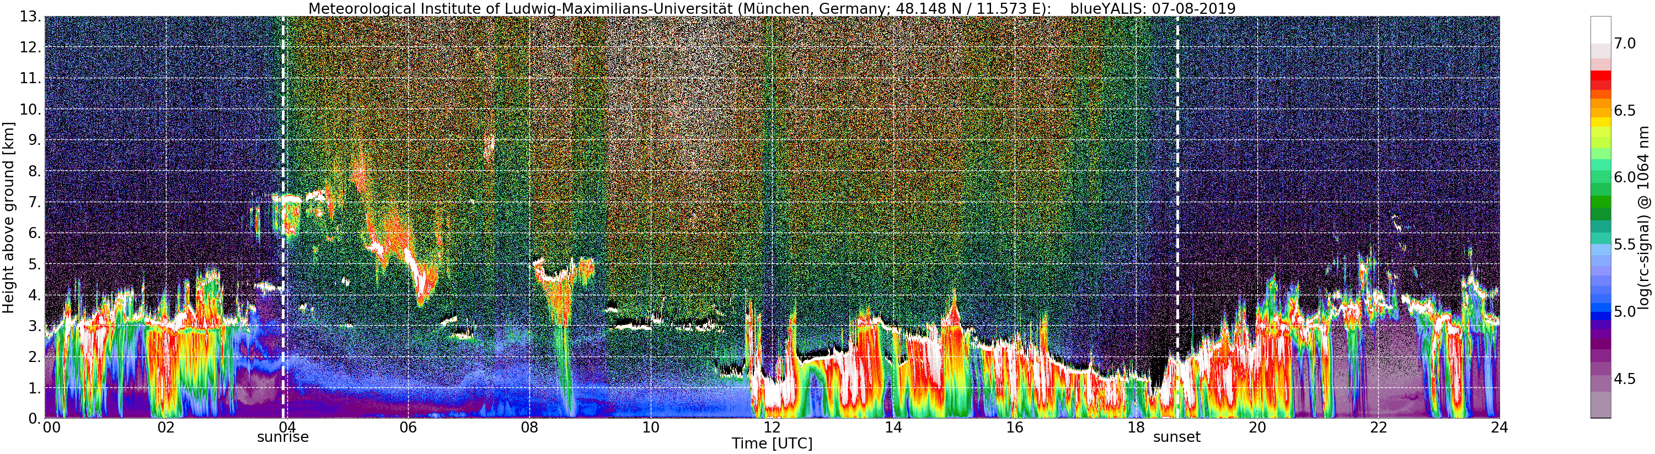Click the '9.' height tick label
1655x454 pixels.
35,140
